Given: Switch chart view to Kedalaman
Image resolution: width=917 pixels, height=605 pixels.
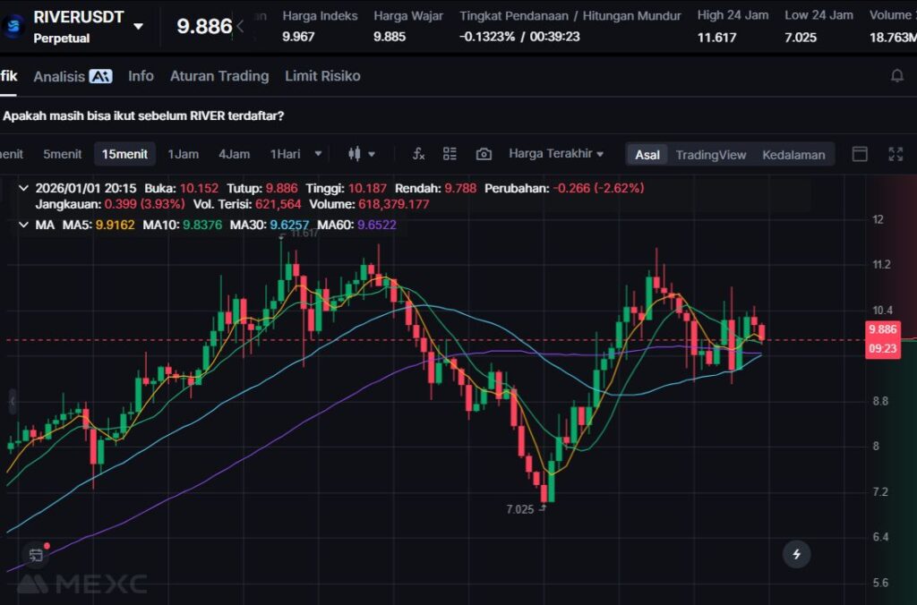Looking at the screenshot, I should [x=793, y=155].
